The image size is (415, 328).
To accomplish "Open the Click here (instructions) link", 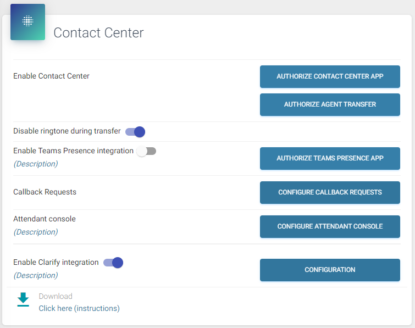I will coord(79,308).
